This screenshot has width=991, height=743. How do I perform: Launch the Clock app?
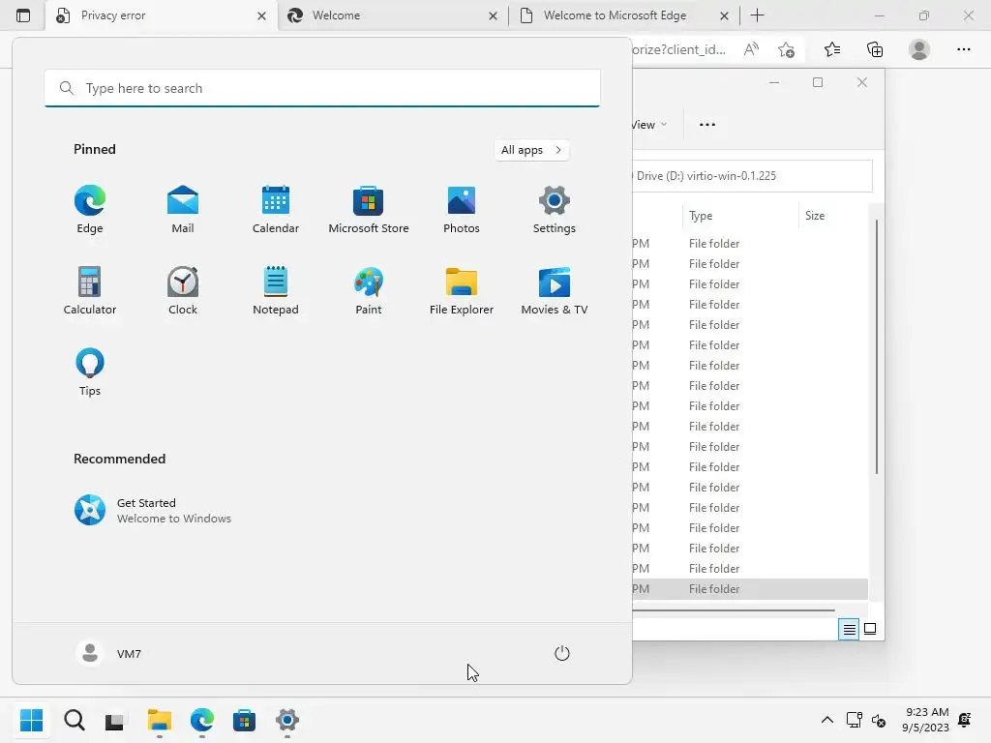pos(183,291)
